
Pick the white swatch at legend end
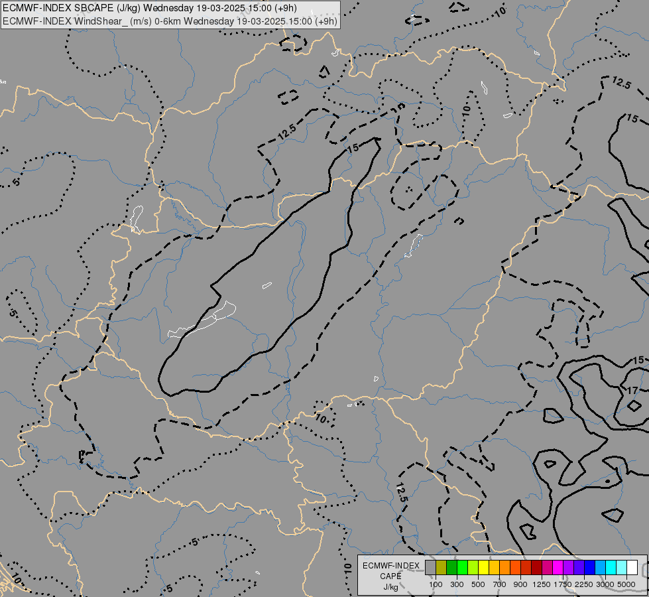click(x=632, y=567)
